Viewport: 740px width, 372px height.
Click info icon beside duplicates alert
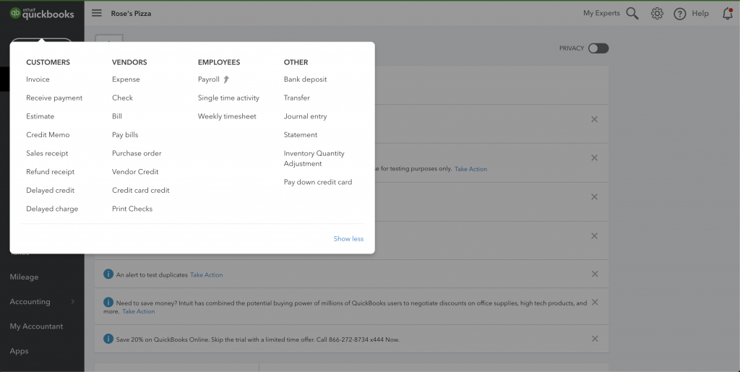click(x=108, y=274)
